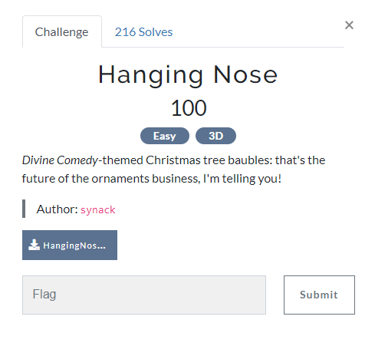375x346 pixels.
Task: Click the 3D category tag
Action: pyautogui.click(x=215, y=136)
